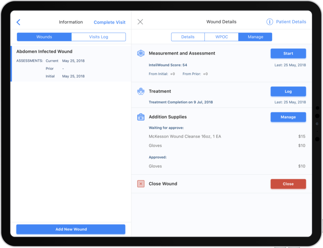Select Gloves under Approved
The width and height of the screenshot is (323, 248).
point(155,166)
